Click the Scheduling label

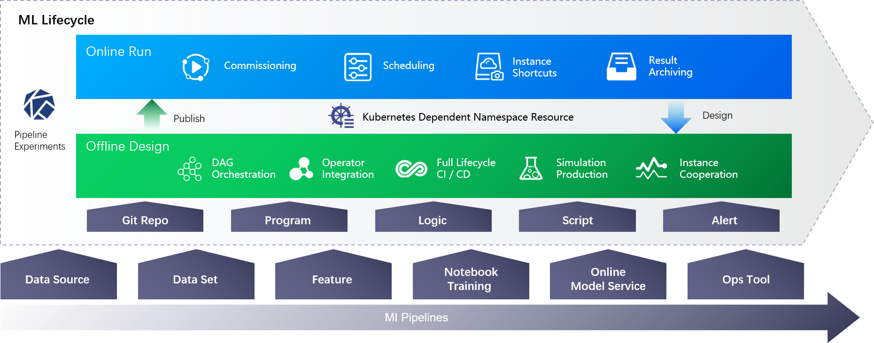pyautogui.click(x=409, y=66)
